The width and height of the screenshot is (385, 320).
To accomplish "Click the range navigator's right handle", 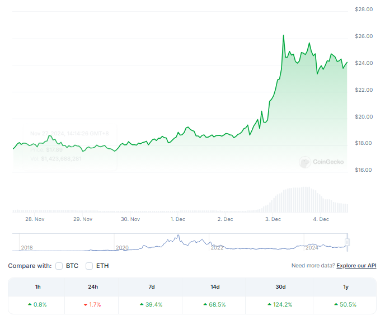I will click(347, 242).
